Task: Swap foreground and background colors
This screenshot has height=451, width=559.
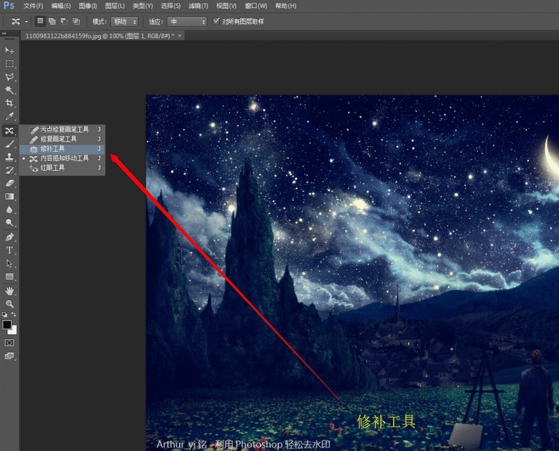Action: tap(14, 314)
